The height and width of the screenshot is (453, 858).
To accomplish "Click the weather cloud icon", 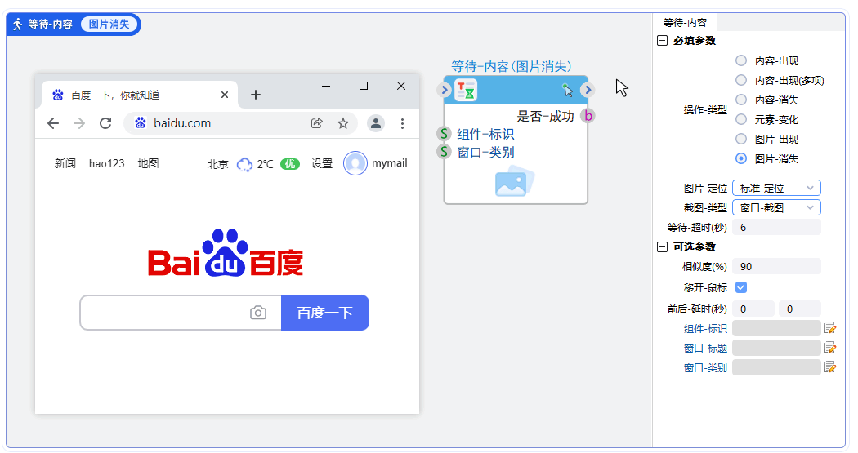I will tap(244, 164).
